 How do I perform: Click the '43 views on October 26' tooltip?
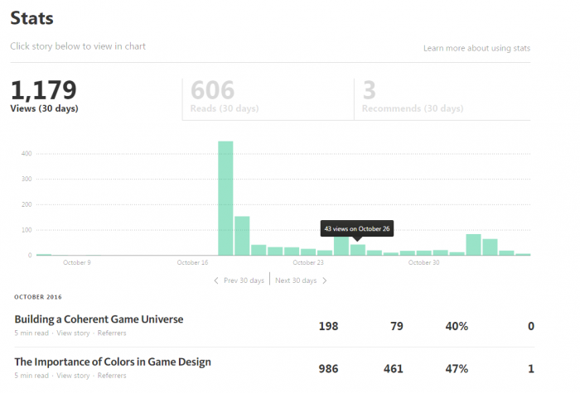pos(357,228)
